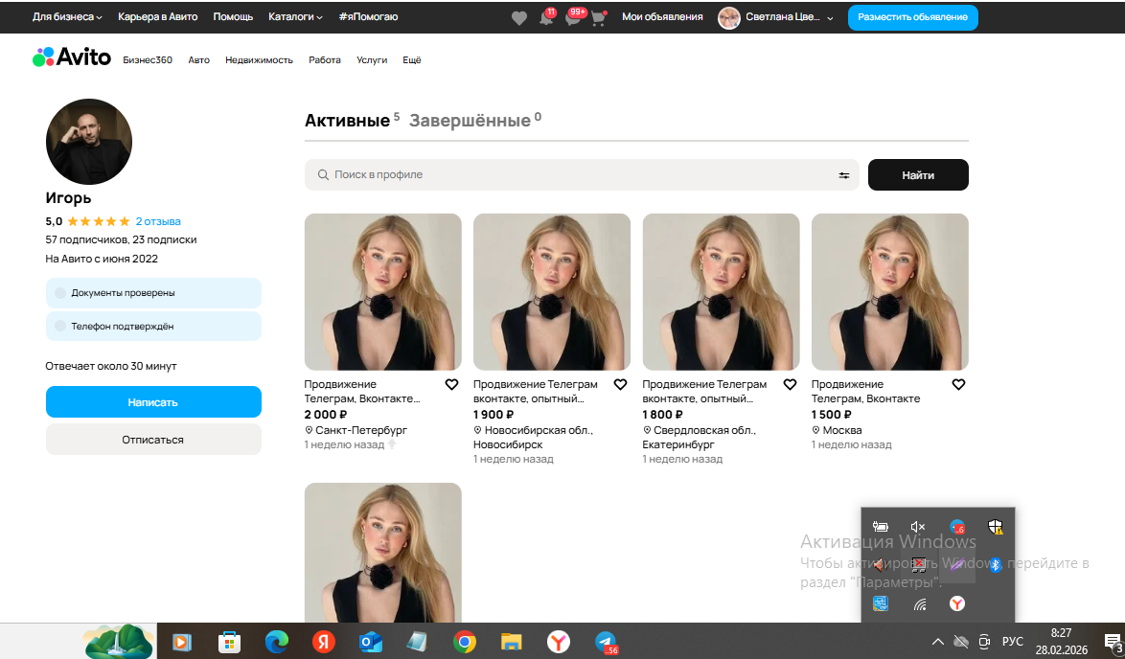The image size is (1125, 659).
Task: Open the 2 отзыва reviews link
Action: pyautogui.click(x=158, y=221)
